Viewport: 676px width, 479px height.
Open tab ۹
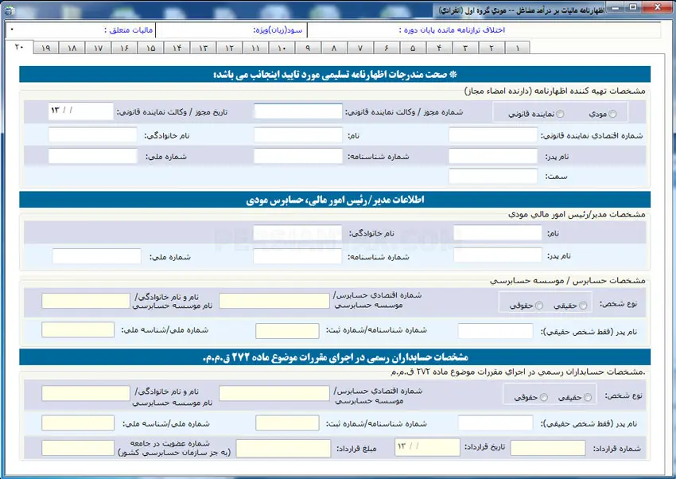[x=308, y=48]
